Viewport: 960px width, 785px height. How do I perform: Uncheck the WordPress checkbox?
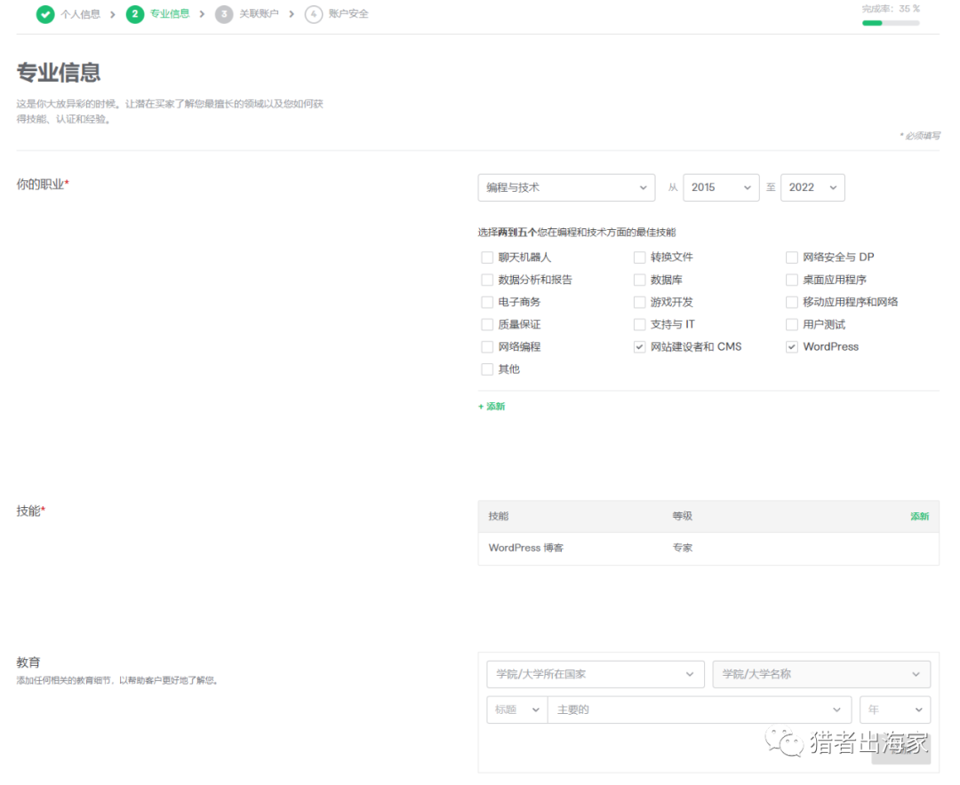[792, 347]
